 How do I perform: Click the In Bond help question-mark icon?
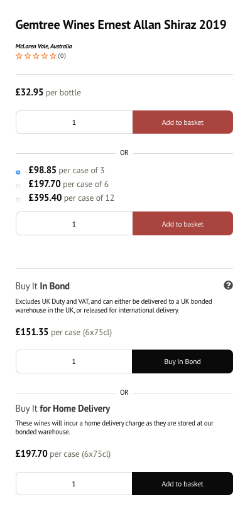[x=228, y=286]
